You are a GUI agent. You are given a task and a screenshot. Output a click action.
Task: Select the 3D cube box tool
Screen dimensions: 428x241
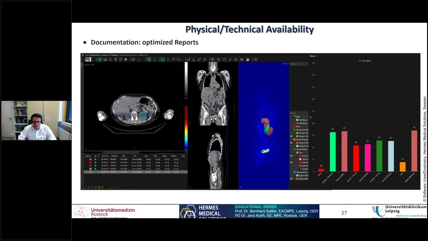[x=218, y=59]
